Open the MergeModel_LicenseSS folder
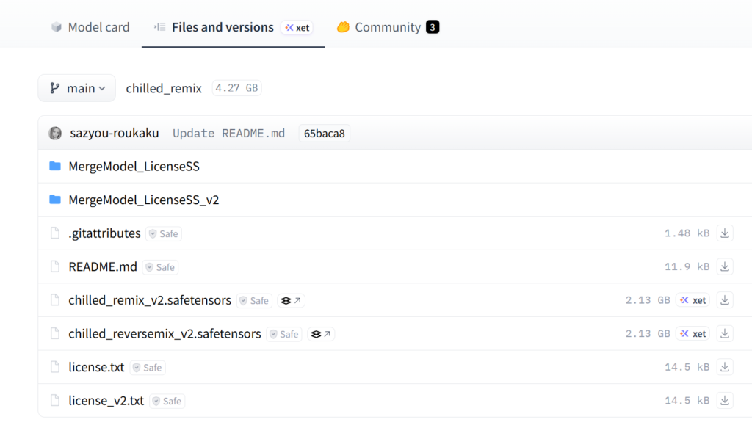The image size is (752, 425). pyautogui.click(x=134, y=167)
